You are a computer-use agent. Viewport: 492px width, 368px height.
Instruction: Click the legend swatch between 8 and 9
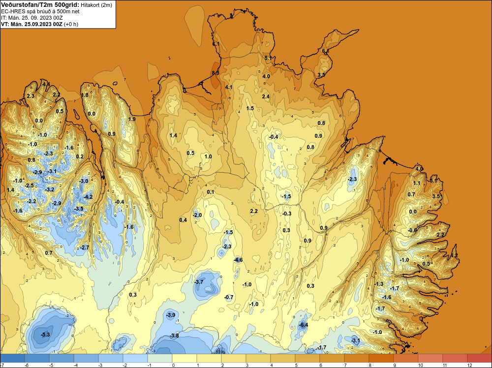coord(381,358)
